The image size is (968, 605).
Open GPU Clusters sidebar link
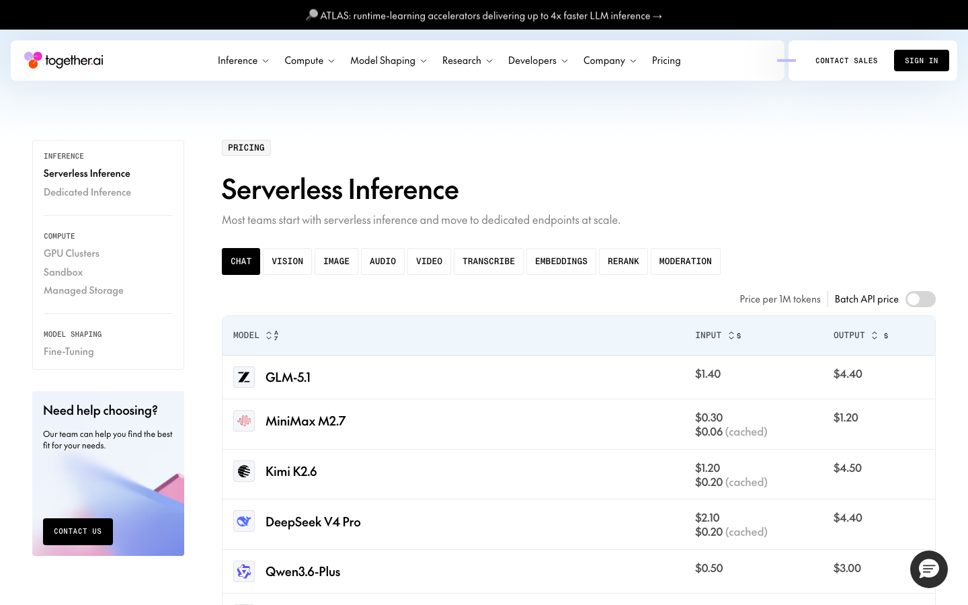71,253
